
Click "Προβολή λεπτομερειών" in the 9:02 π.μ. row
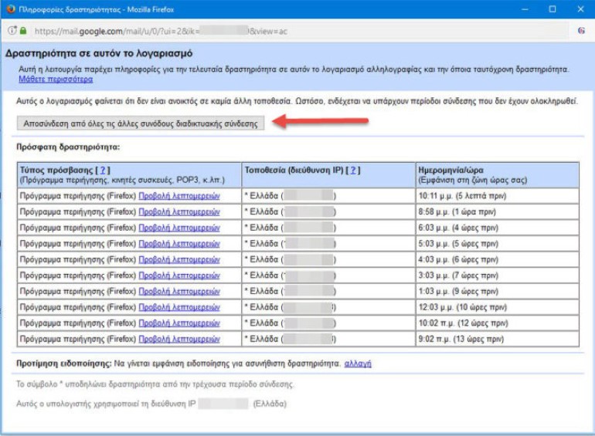point(179,339)
